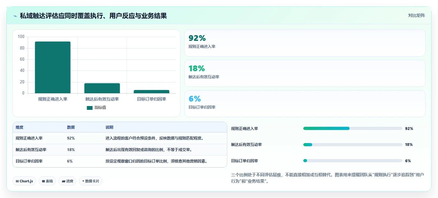The width and height of the screenshot is (438, 198).
Task: Open the 18% 触达后有效互动率 data card
Action: click(x=305, y=73)
